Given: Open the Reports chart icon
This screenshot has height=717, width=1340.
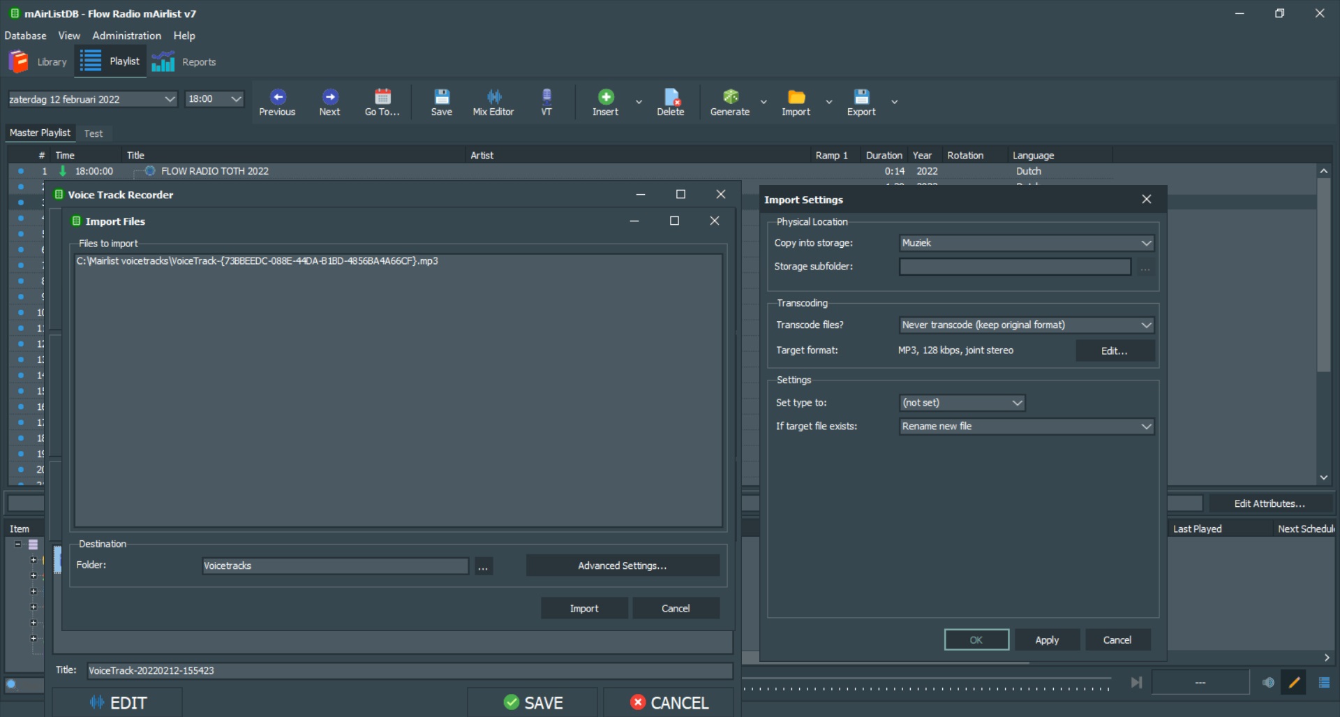Looking at the screenshot, I should [163, 62].
